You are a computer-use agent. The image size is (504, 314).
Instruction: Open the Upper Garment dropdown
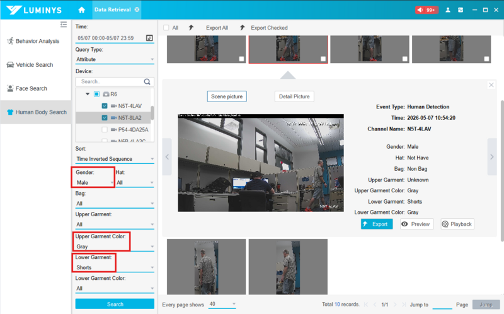tap(115, 224)
